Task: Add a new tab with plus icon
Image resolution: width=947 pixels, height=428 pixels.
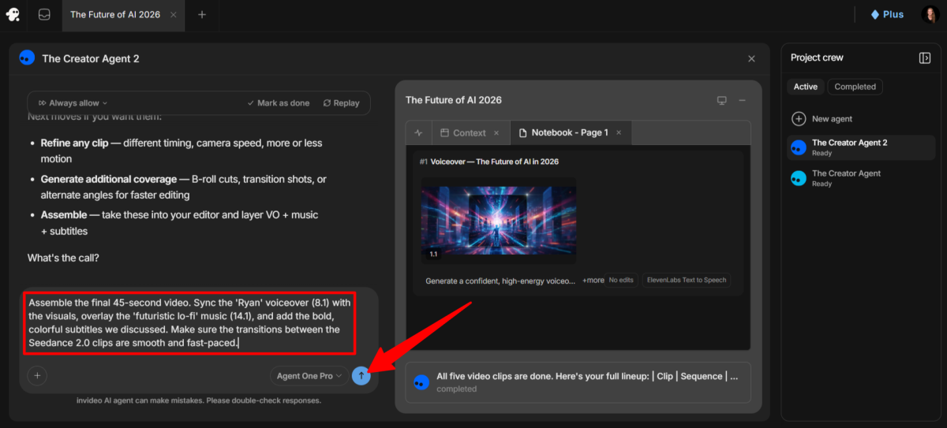Action: click(x=202, y=14)
